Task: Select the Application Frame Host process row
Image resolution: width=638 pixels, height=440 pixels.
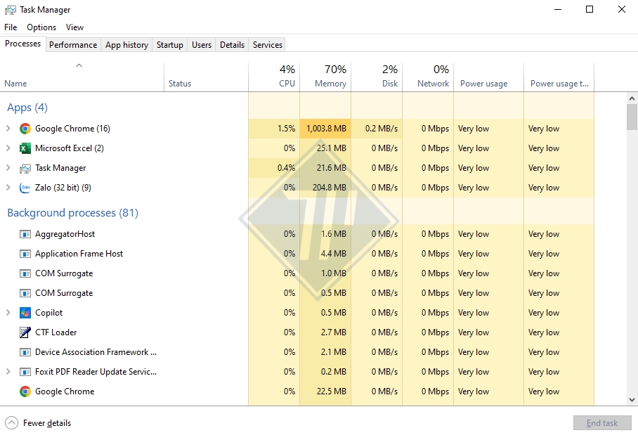Action: [79, 254]
